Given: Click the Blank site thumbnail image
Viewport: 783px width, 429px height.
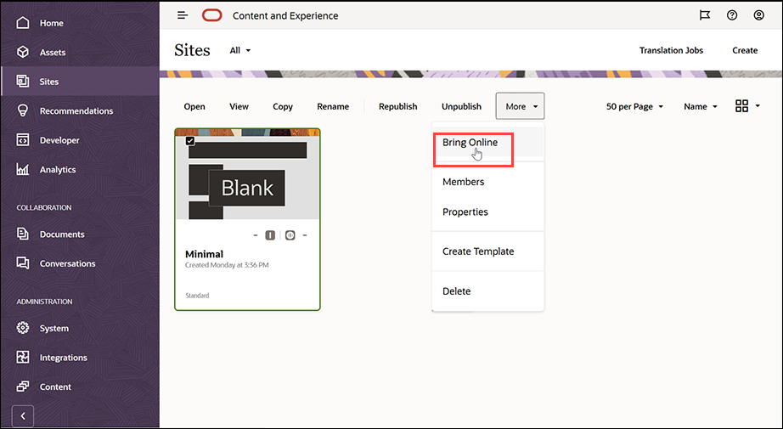Looking at the screenshot, I should [247, 174].
